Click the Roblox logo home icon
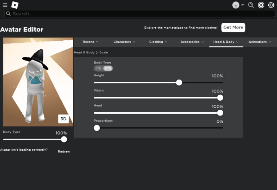The width and height of the screenshot is (277, 190). click(15, 5)
